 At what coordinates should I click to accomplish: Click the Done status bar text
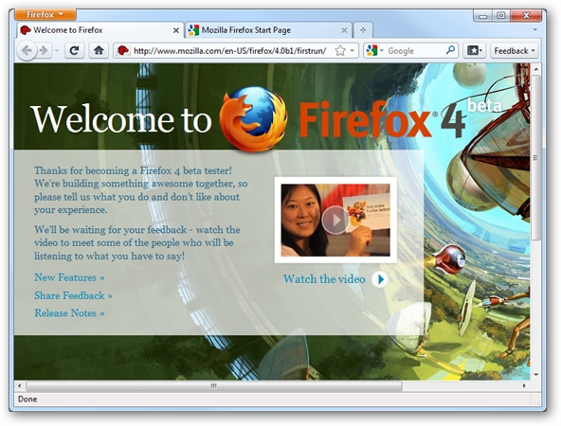(x=27, y=399)
